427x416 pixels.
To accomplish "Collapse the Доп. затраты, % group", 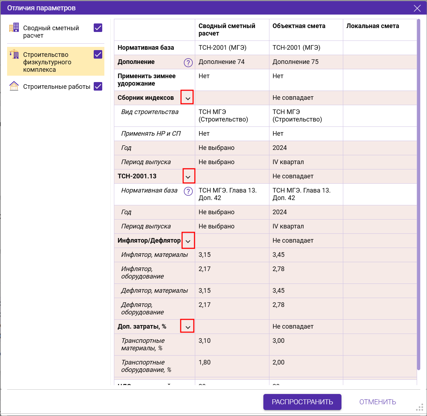I will pos(188,326).
